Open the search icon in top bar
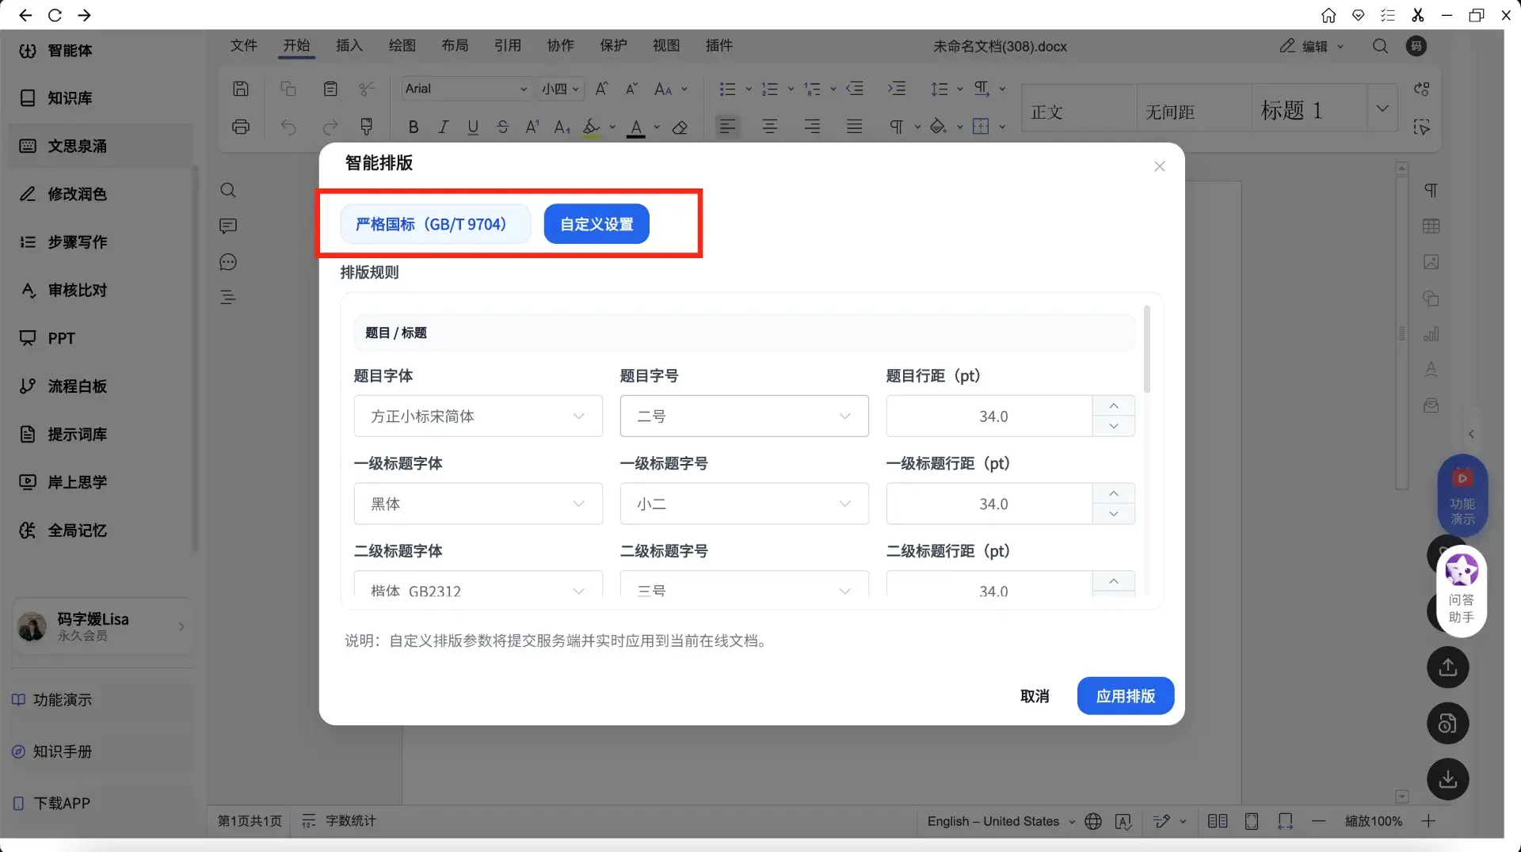The width and height of the screenshot is (1521, 852). 1380,46
